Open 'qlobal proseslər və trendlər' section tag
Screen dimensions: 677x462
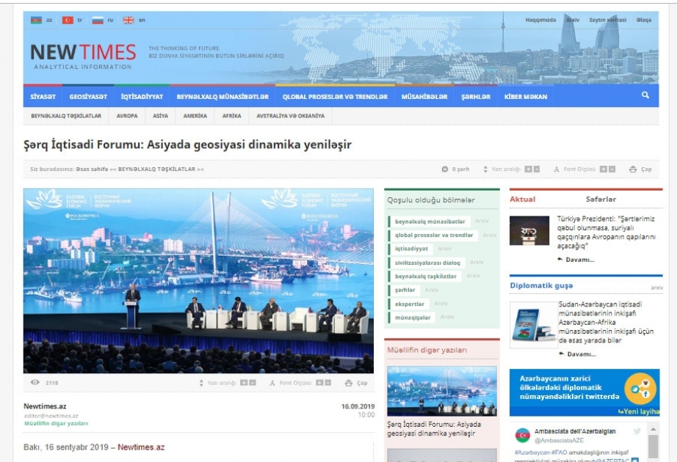(x=434, y=235)
